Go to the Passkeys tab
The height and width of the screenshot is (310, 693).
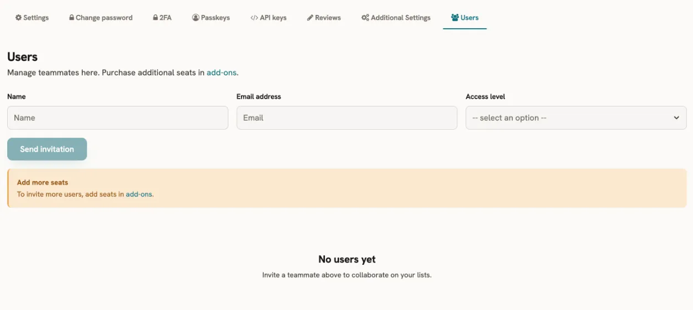[216, 18]
